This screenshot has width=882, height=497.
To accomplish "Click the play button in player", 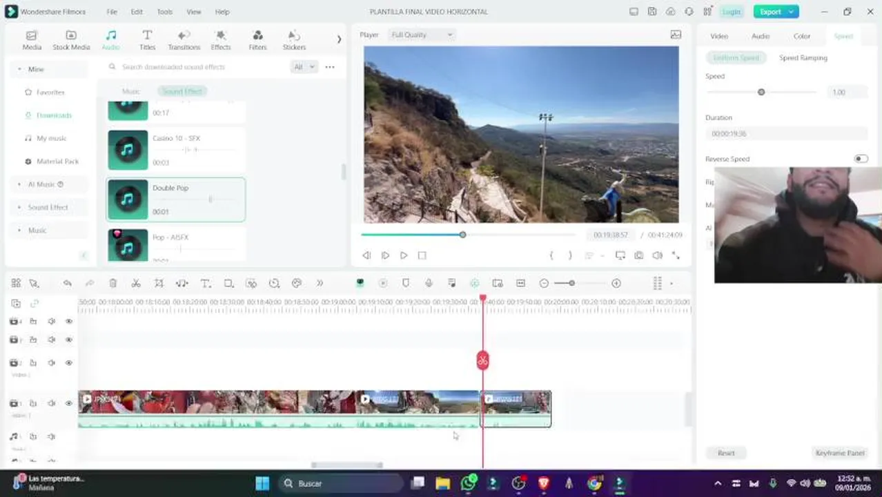I will click(x=404, y=255).
